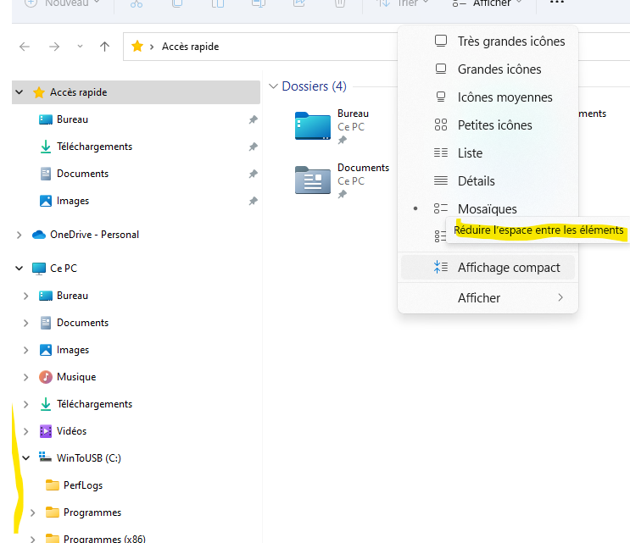
Task: Open the Bureau folder tile
Action: 313,125
